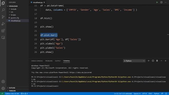Change the UTF-8 file encoding
The height and width of the screenshot is (95, 169).
(144, 93)
